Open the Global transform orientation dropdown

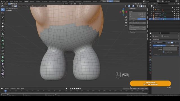coord(66,4)
